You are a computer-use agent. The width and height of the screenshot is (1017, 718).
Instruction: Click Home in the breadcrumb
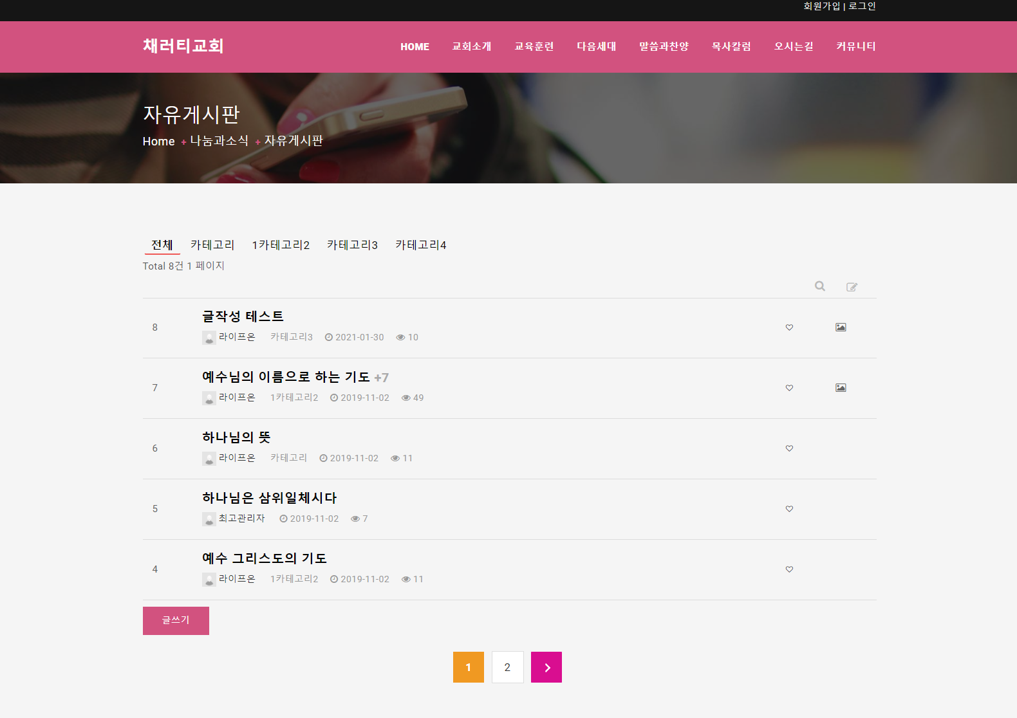pos(158,142)
